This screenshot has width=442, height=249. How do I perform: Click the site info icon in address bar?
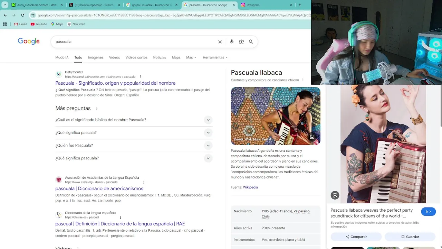tap(33, 15)
